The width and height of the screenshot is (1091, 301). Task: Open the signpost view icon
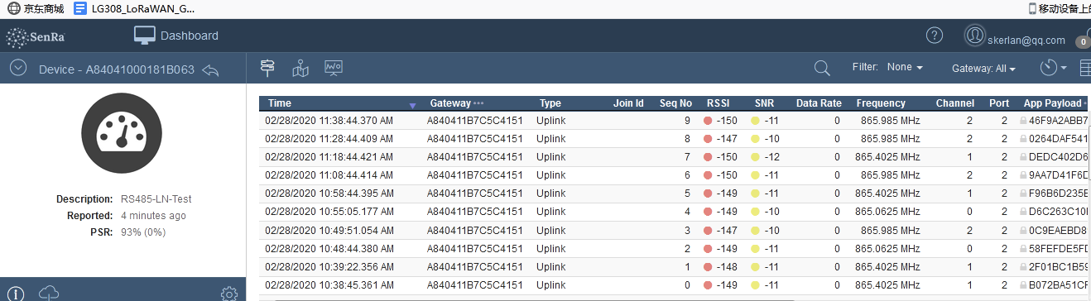coord(267,68)
